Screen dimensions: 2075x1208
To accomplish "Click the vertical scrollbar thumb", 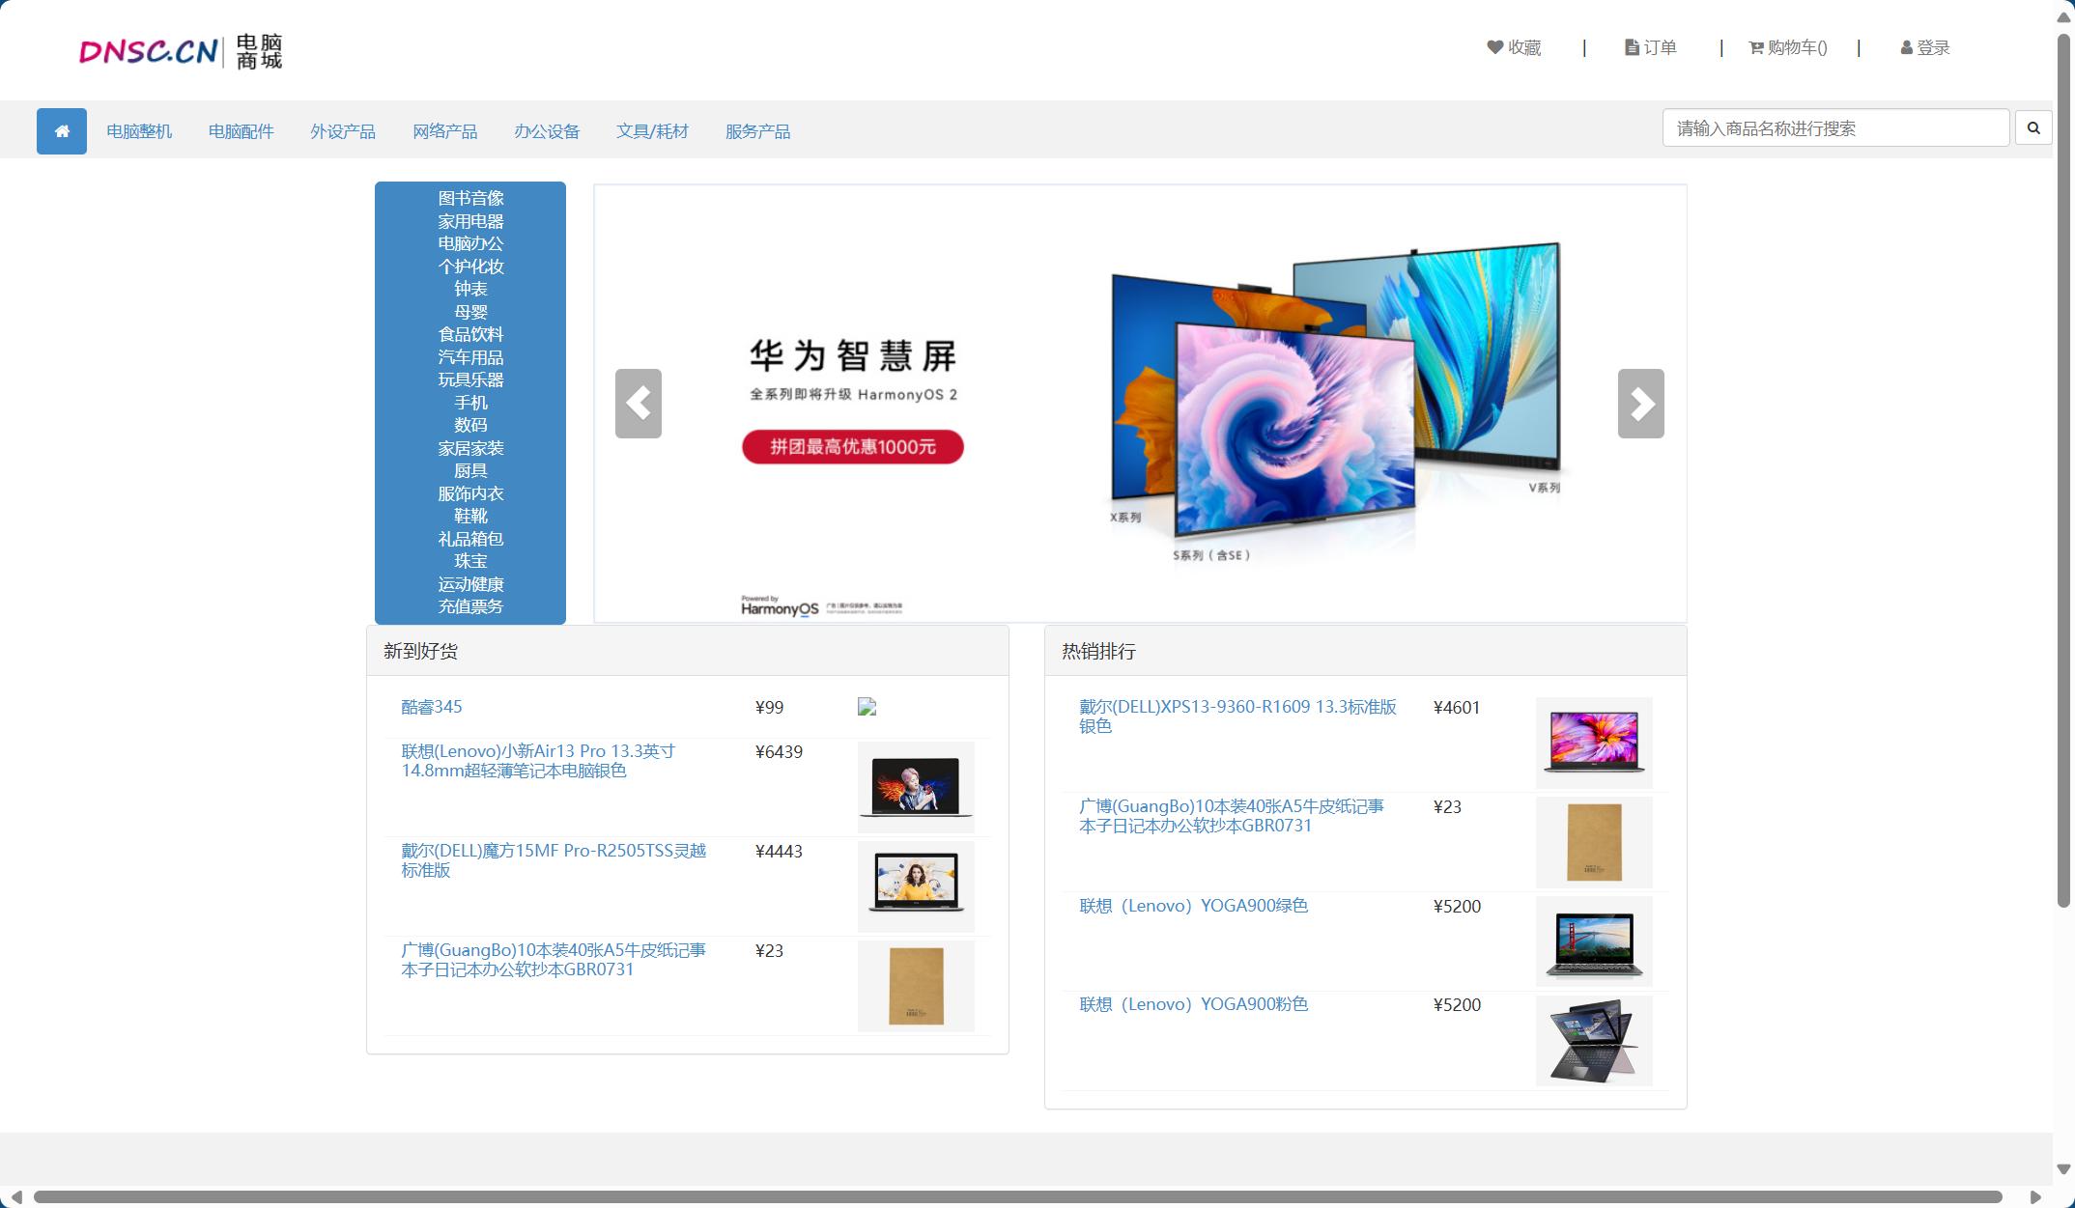I will (2063, 471).
